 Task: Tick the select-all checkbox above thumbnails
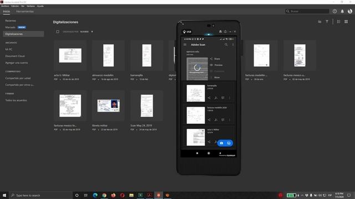(x=58, y=32)
